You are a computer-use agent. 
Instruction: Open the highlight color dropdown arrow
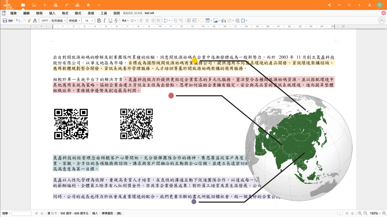(x=135, y=21)
